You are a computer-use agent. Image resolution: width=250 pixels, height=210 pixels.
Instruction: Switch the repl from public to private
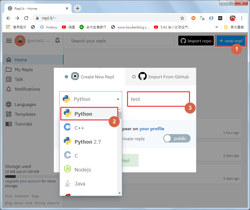177,139
